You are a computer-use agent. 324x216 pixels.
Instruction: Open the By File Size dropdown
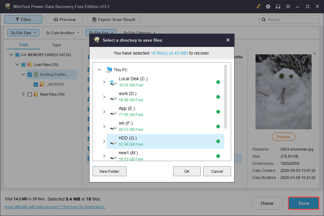click(x=101, y=31)
